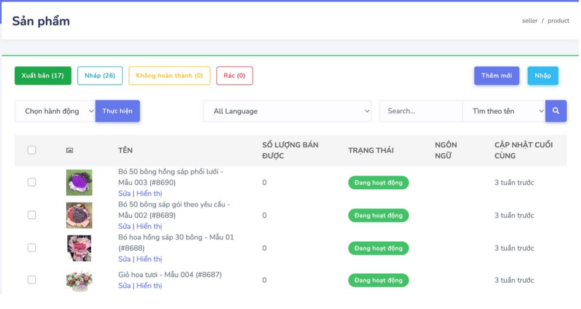Click Sửa link for product #8689
Image resolution: width=581 pixels, height=309 pixels.
124,226
